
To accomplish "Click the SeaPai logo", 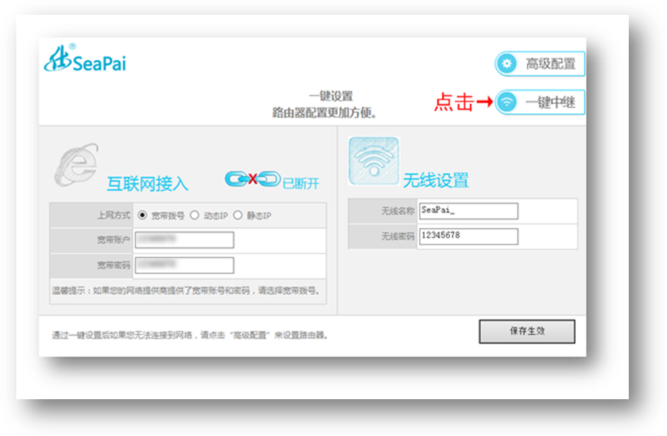I will (85, 59).
